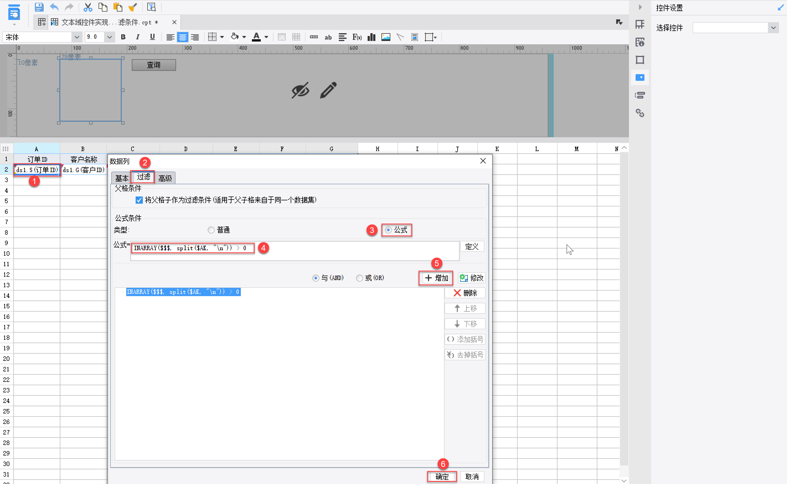The height and width of the screenshot is (484, 787).
Task: Insert chart using bar chart icon
Action: (371, 37)
